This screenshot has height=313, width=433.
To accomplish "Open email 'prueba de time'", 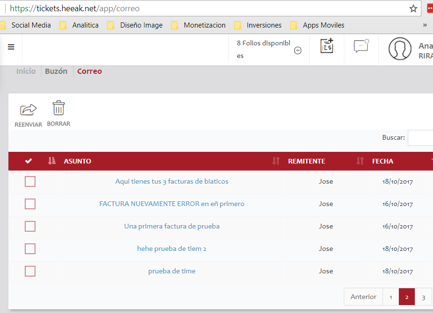I will [172, 271].
